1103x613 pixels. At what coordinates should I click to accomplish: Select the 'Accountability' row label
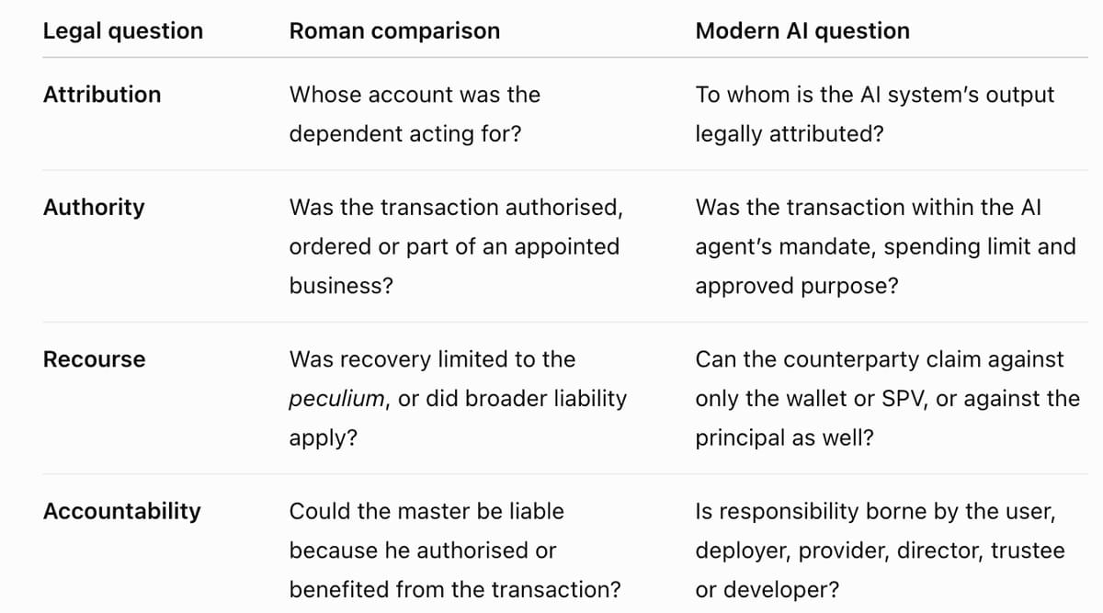click(122, 511)
